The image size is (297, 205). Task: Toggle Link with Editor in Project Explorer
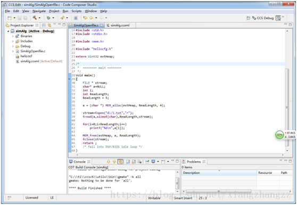[49, 25]
